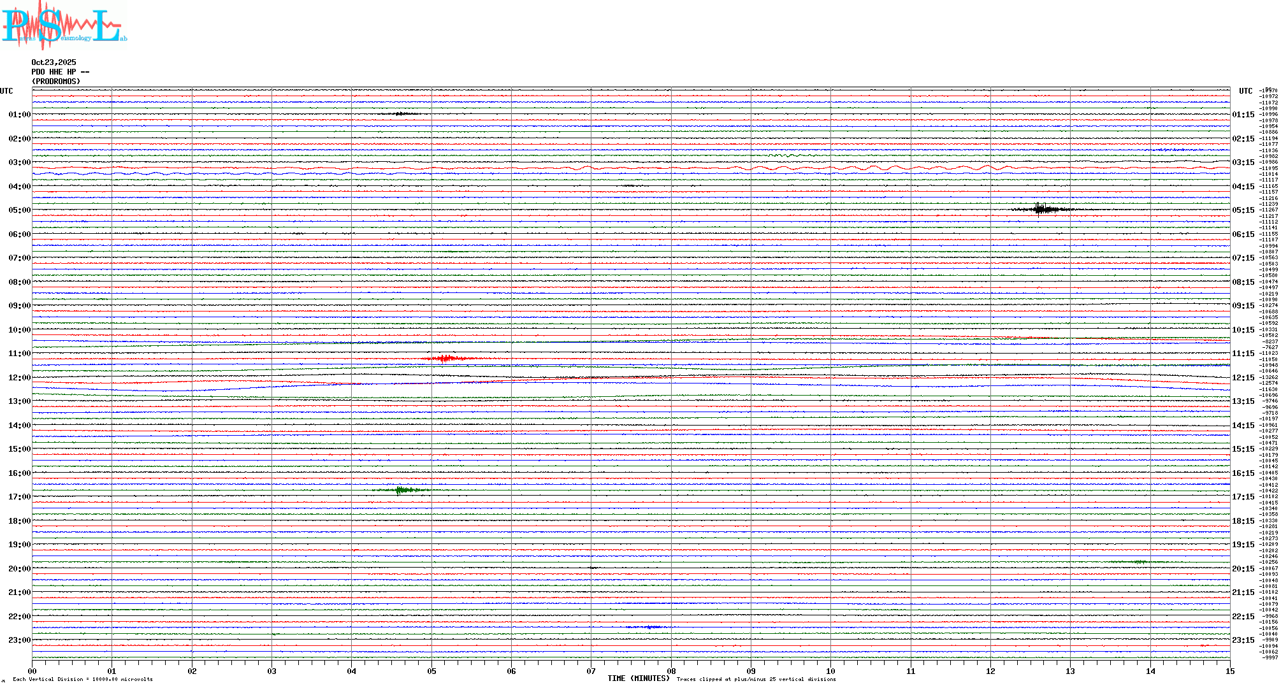Click the PSL seismology lab logo
1281x688 pixels.
(x=64, y=25)
